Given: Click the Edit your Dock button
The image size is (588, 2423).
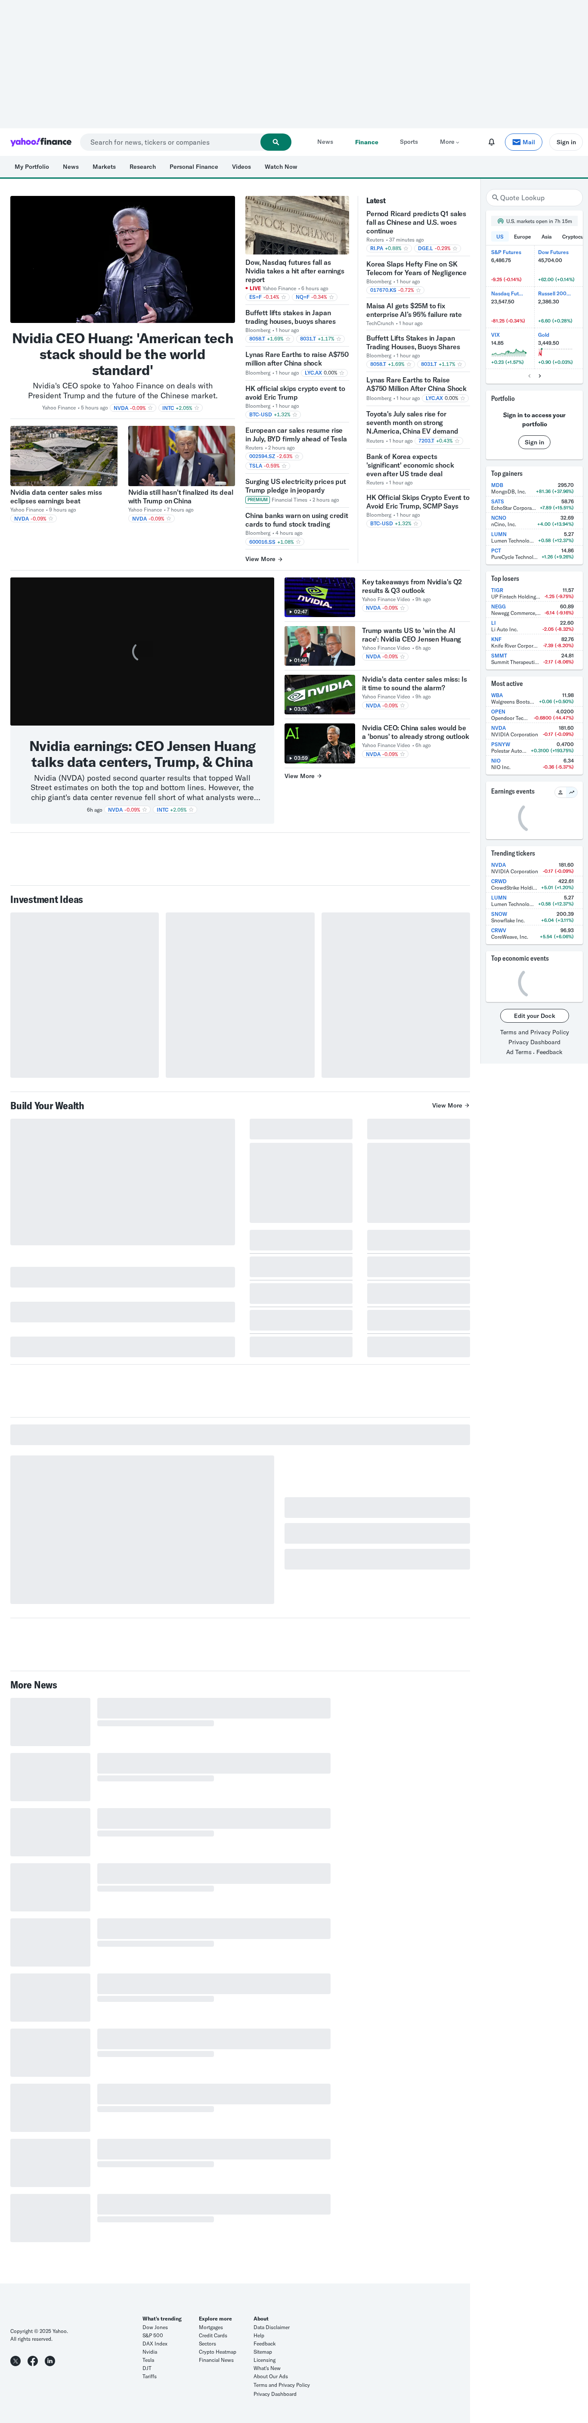Looking at the screenshot, I should point(534,1016).
